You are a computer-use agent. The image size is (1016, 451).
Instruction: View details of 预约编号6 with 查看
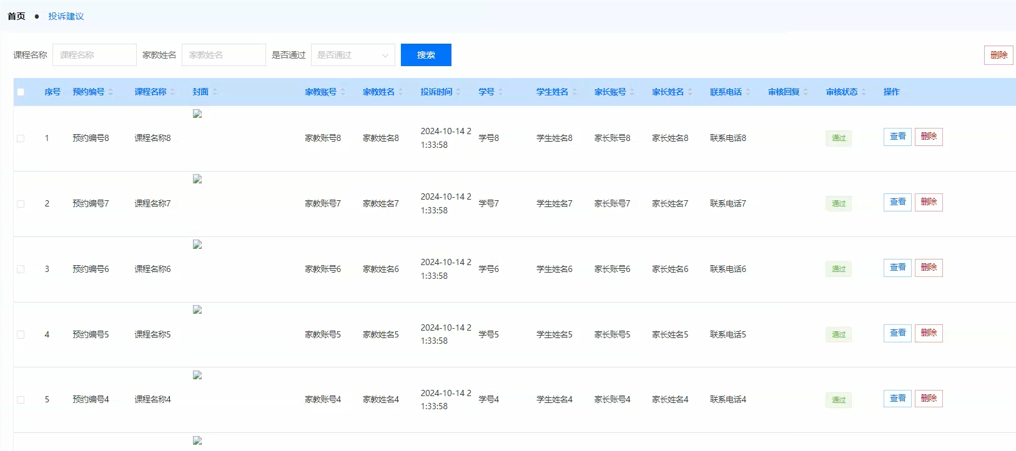(x=897, y=268)
